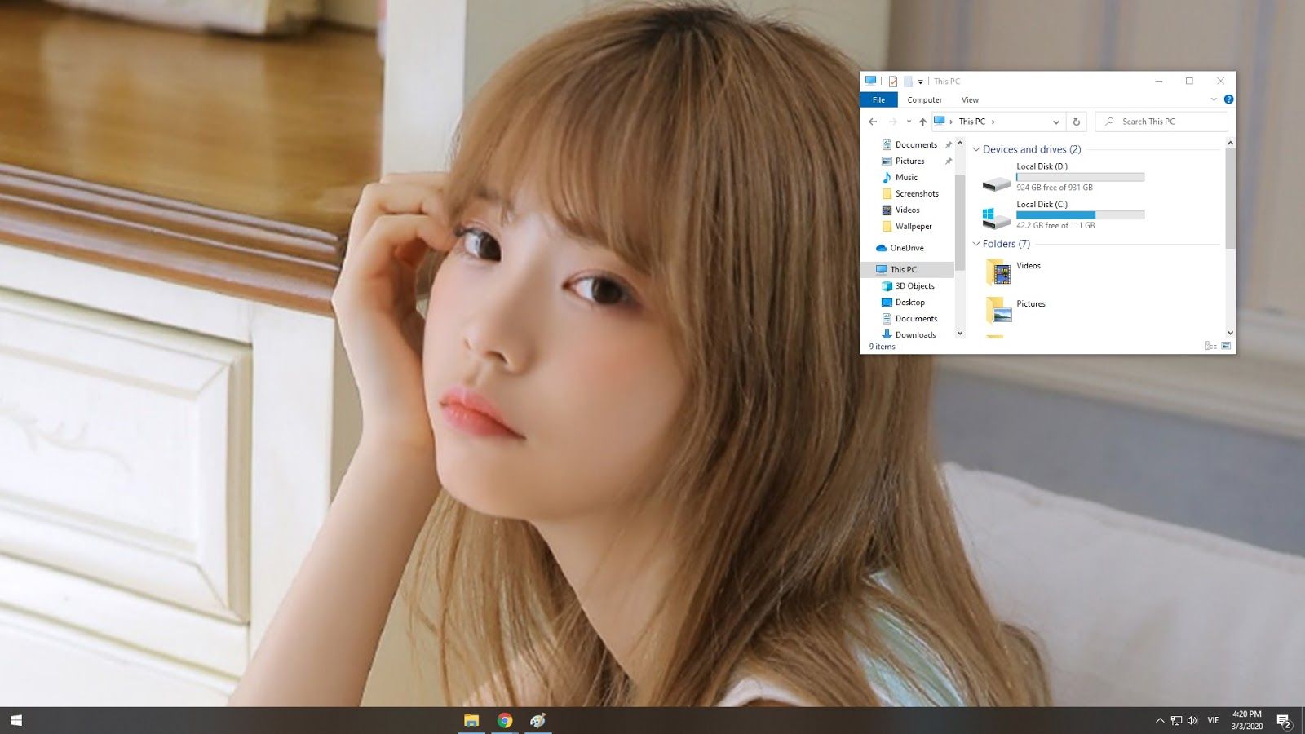Switch to details view layout
This screenshot has height=734, width=1305.
pos(1211,346)
